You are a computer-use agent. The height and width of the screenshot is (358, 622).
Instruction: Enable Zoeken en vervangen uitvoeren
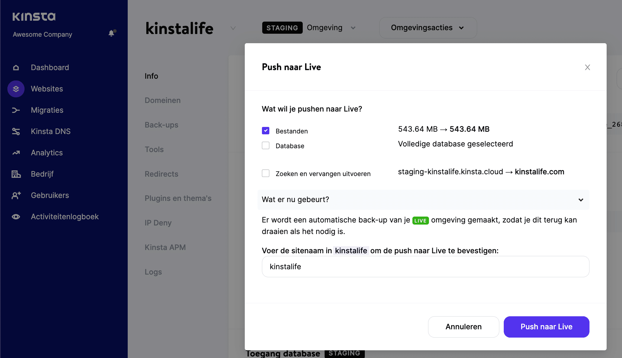(x=265, y=173)
